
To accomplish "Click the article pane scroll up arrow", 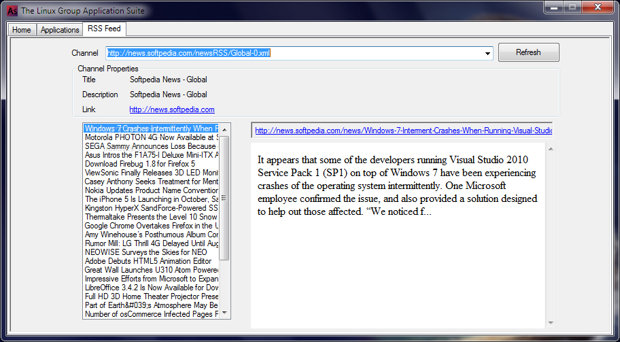I will click(551, 149).
